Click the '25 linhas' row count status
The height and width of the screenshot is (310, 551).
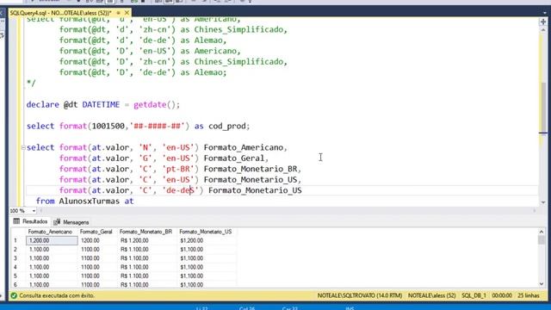[x=529, y=295]
